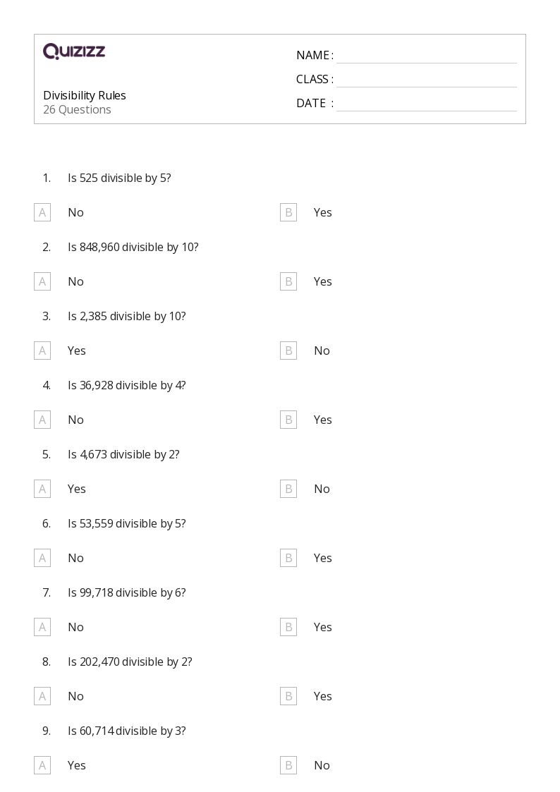Tick box B Yes for question 8
The height and width of the screenshot is (792, 560).
click(288, 696)
